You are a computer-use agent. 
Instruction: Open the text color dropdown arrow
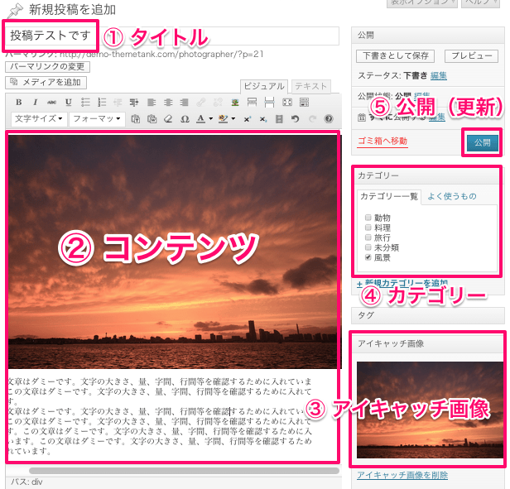[211, 119]
